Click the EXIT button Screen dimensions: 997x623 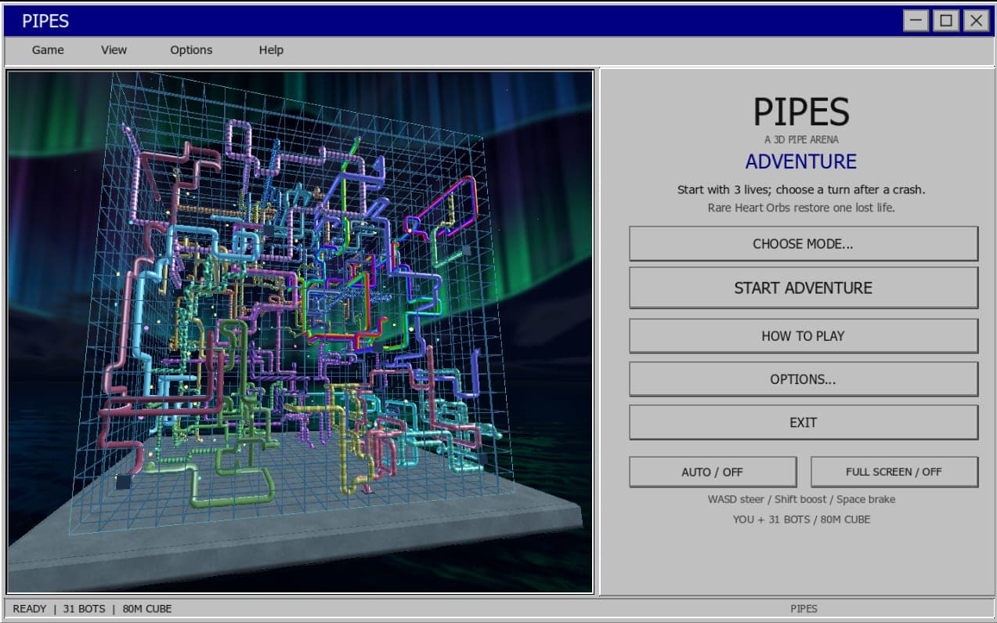point(804,422)
